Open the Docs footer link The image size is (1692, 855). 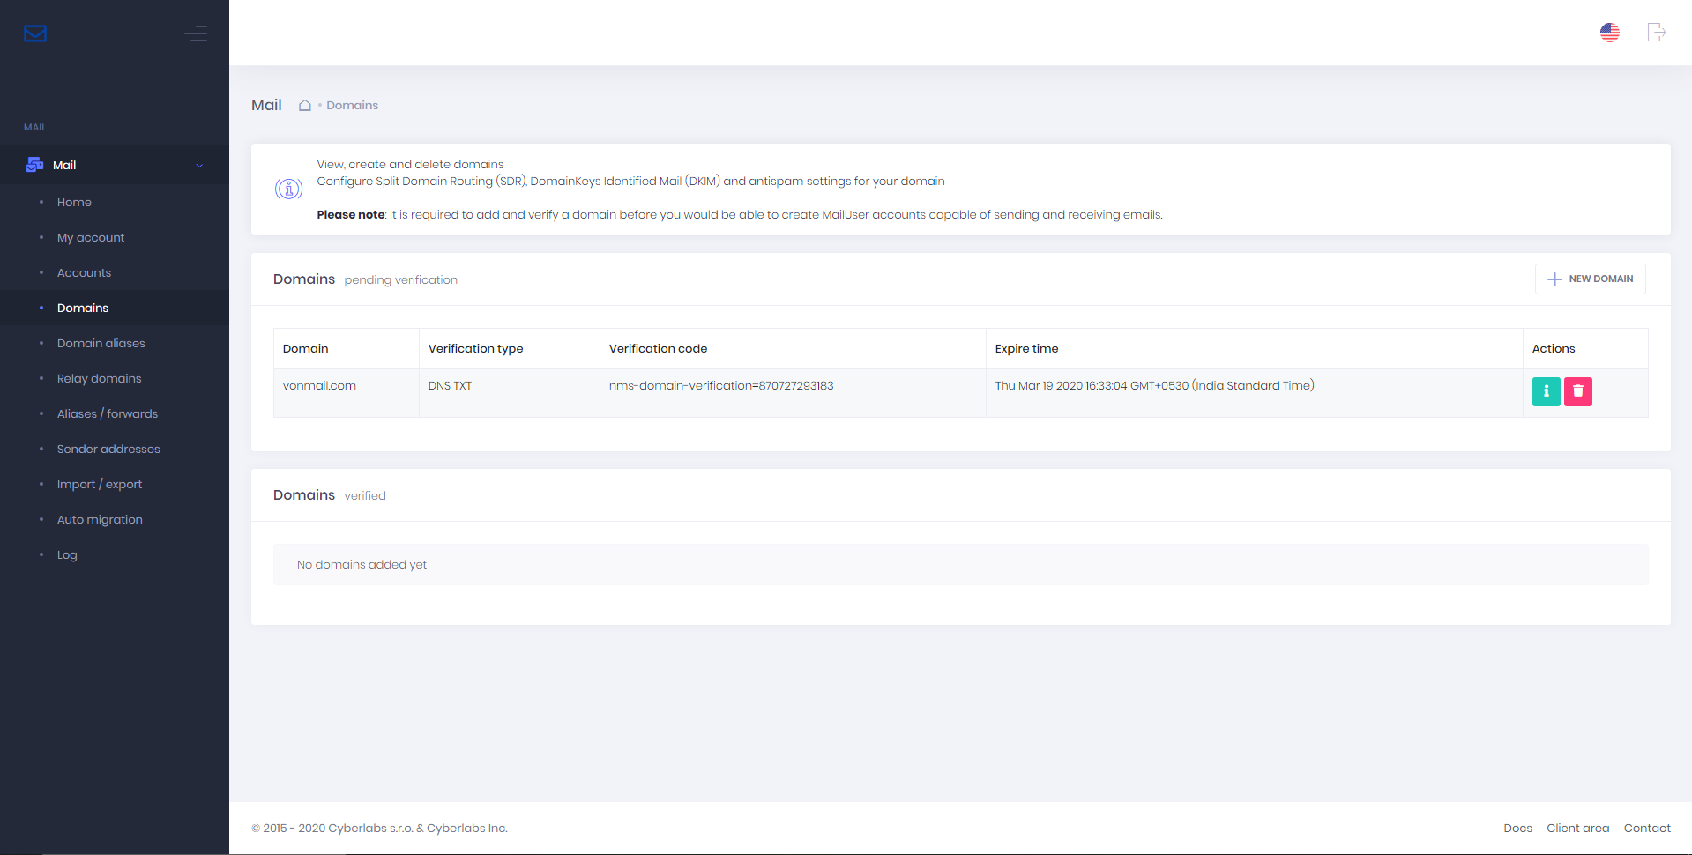pyautogui.click(x=1517, y=828)
